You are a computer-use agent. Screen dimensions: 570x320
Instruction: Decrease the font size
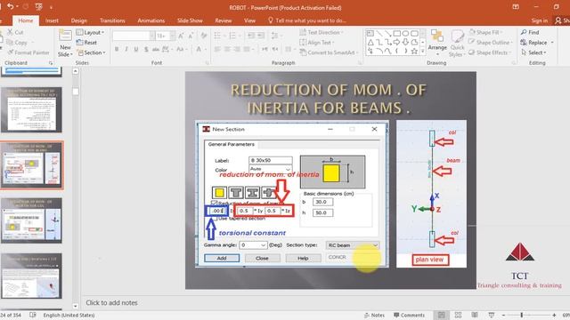coord(191,36)
